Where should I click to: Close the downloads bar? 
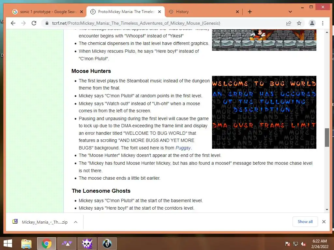324,222
